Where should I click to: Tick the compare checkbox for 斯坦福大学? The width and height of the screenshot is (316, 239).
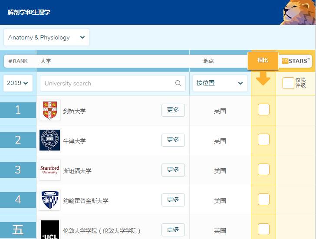pyautogui.click(x=263, y=170)
